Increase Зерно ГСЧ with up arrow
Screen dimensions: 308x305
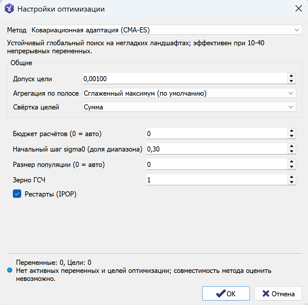click(x=292, y=177)
